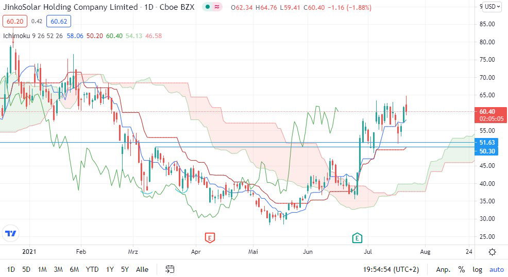Select the Alle time range

pos(142,269)
